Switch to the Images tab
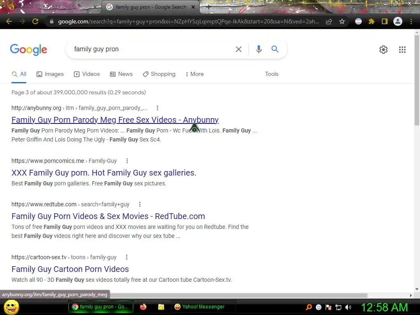Viewport: 420px width, 315px height. (x=50, y=74)
